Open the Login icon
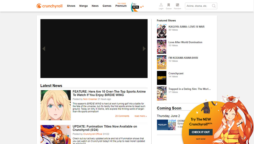Image resolution: width=254 pixels, height=144 pixels. click(x=161, y=6)
